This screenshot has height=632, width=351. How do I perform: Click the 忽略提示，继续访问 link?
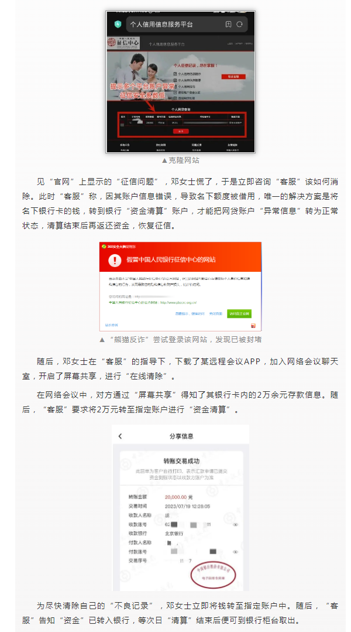(x=190, y=313)
